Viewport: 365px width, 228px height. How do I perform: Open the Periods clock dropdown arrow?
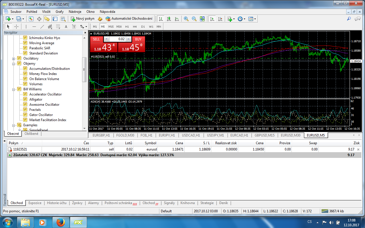pyautogui.click(x=244, y=19)
